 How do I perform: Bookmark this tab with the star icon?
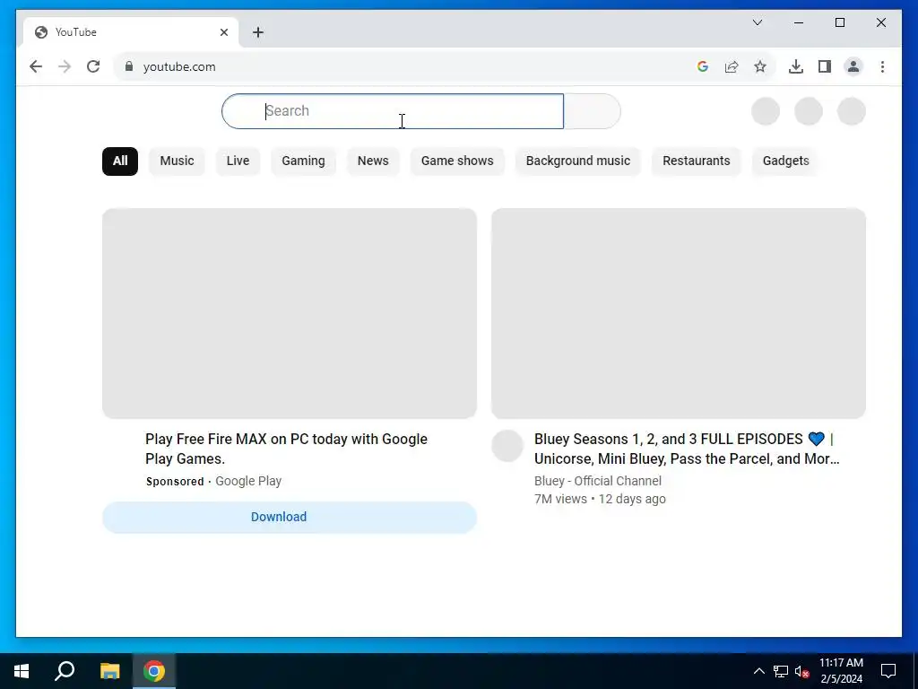pyautogui.click(x=760, y=66)
